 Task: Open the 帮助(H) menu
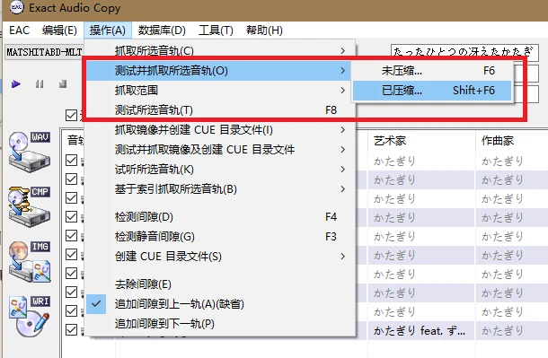click(264, 31)
